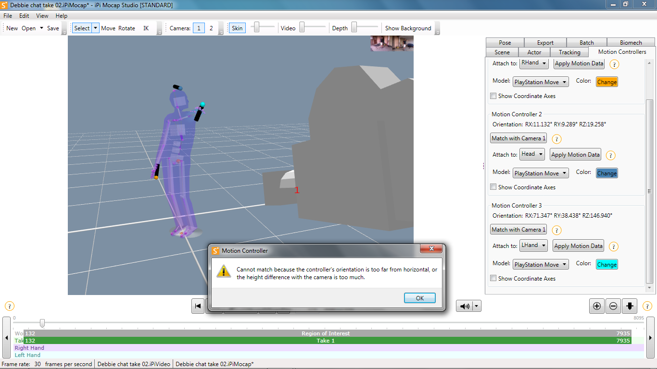The width and height of the screenshot is (657, 369).
Task: Open the RHand Attach to dropdown
Action: pos(534,63)
